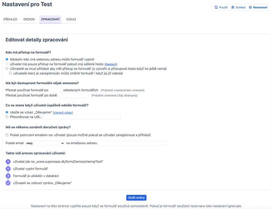Click step 1 circle in process list
This screenshot has height=209, width=273.
pos(8,162)
